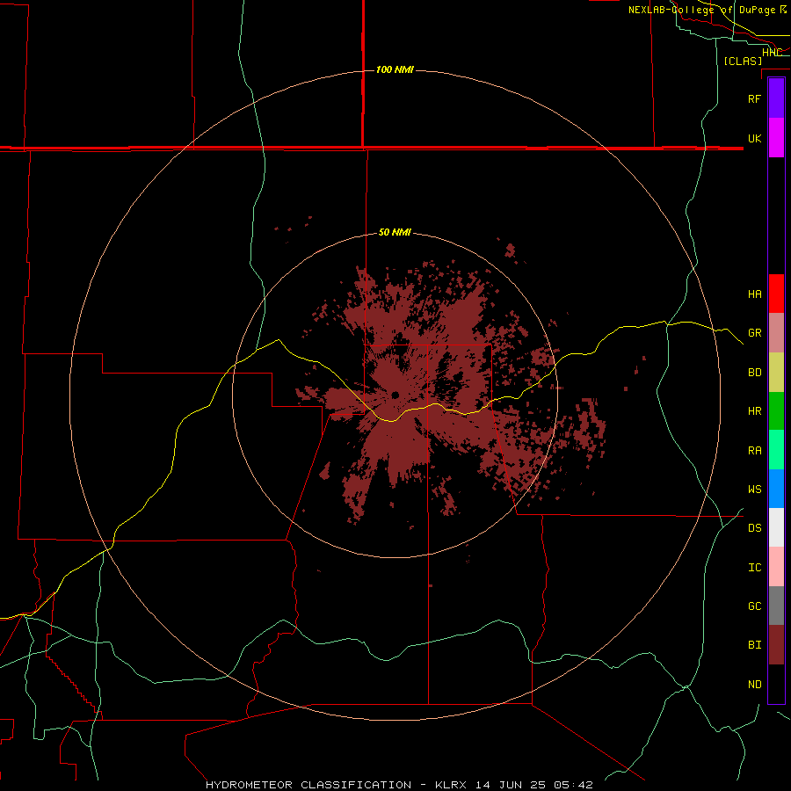Select the blue WS legend swatch
Screen dimensions: 791x791
click(776, 489)
